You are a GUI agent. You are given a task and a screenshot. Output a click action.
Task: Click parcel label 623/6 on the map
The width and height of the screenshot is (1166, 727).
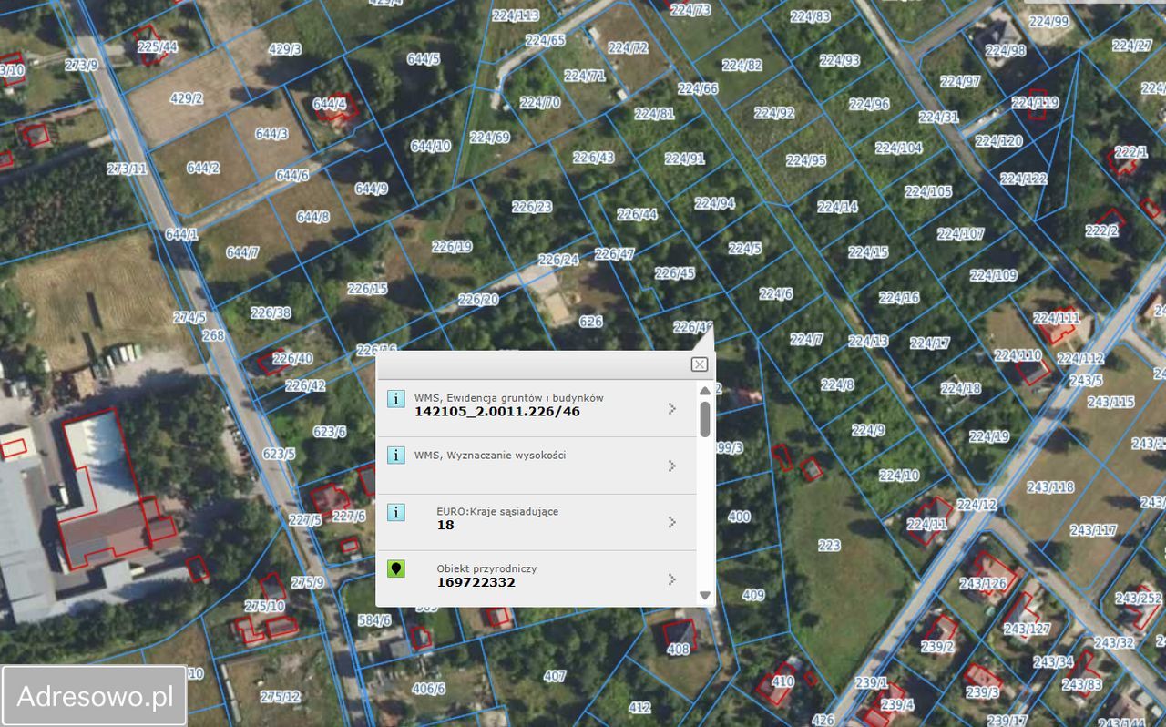tap(330, 431)
